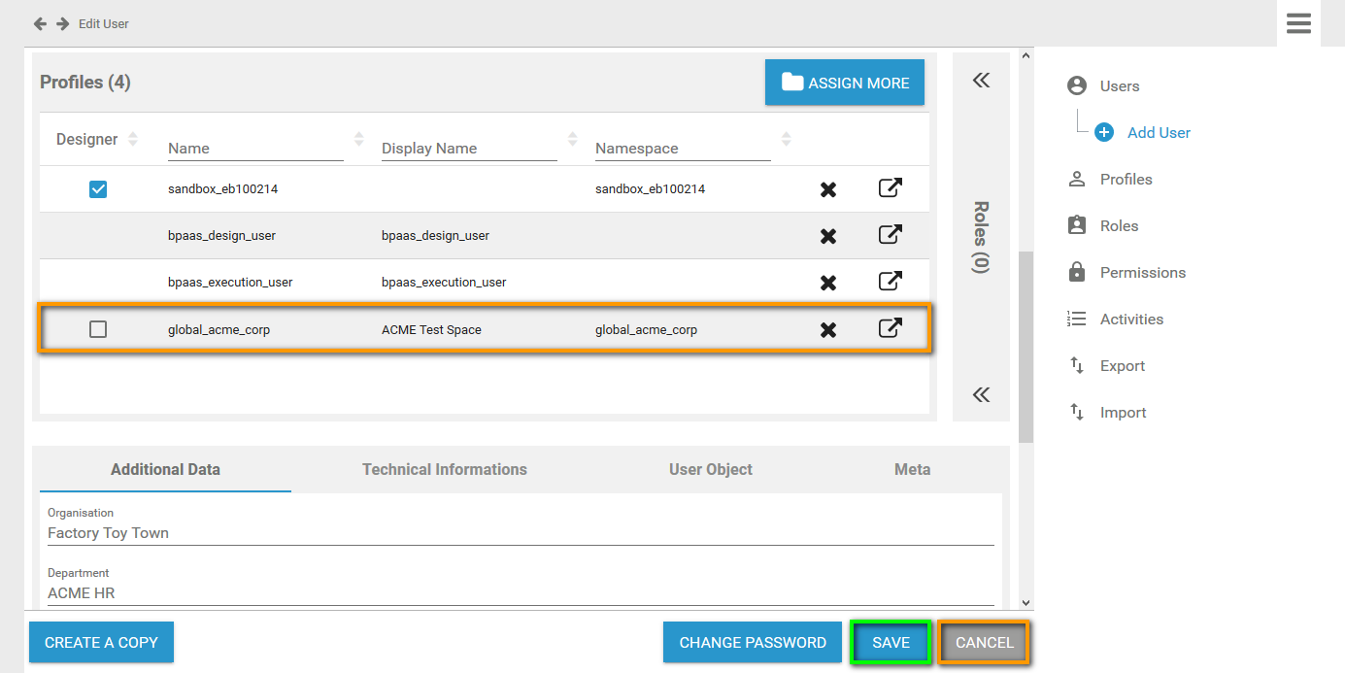Click the Add User plus icon

[x=1104, y=133]
